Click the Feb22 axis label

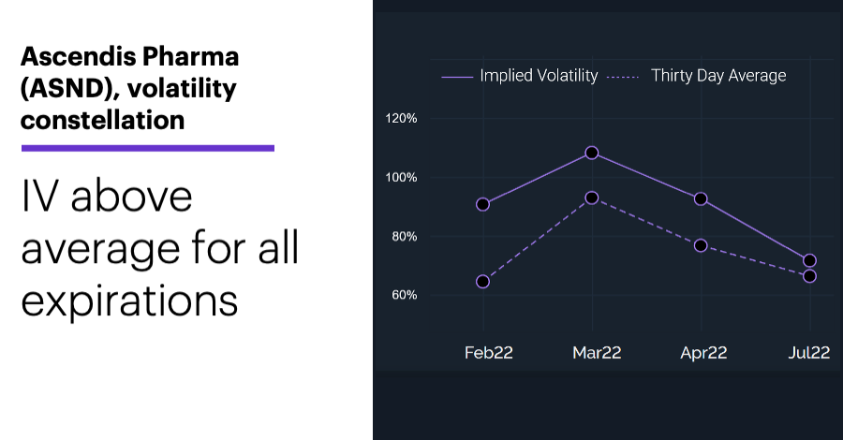[488, 352]
